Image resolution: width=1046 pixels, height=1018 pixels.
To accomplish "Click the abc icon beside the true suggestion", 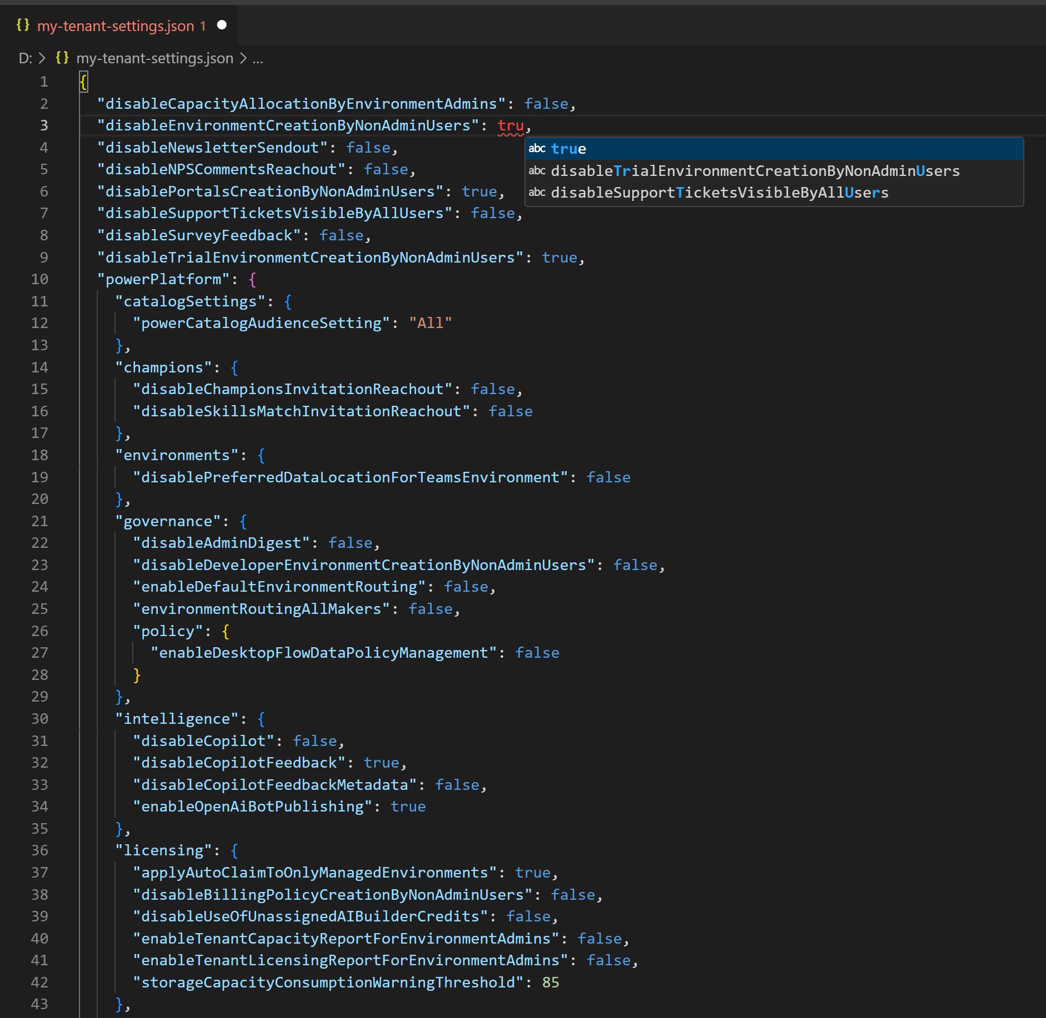I will (537, 149).
